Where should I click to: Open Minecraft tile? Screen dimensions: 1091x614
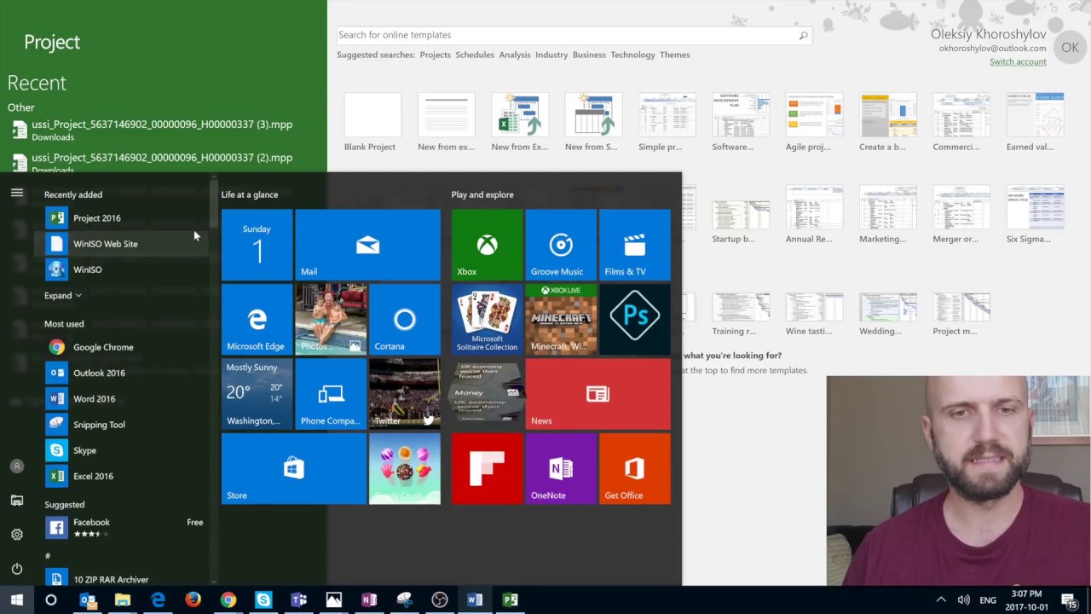[x=561, y=320]
